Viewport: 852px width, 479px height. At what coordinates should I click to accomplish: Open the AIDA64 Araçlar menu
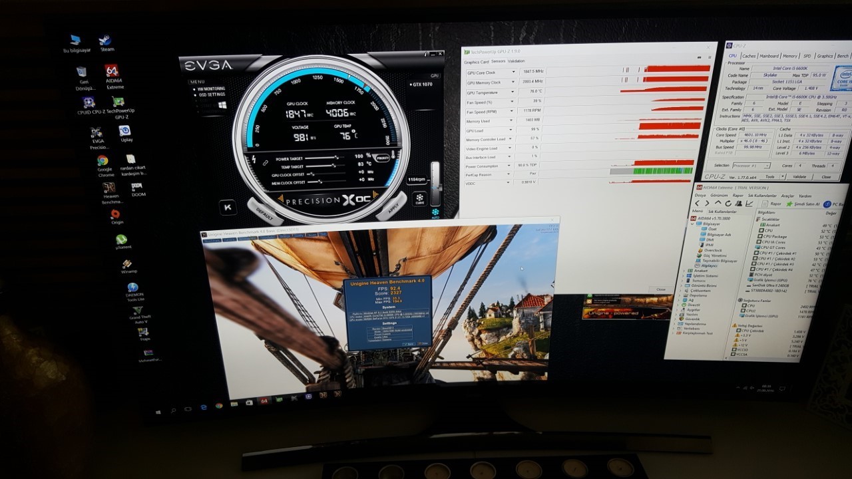pos(787,196)
